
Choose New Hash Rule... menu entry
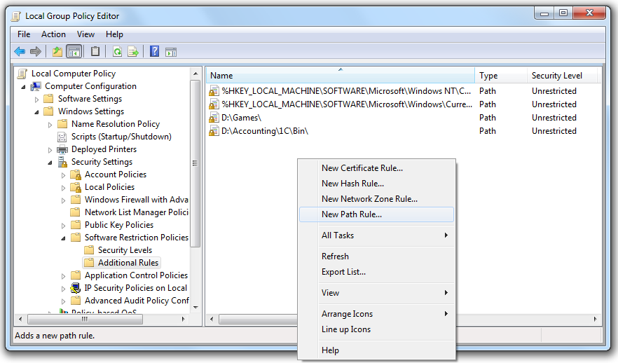(376, 184)
